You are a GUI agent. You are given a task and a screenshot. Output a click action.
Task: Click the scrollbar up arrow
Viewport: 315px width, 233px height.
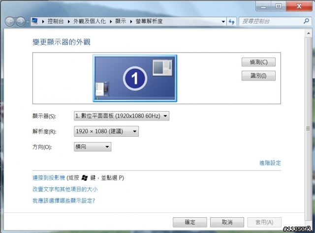pyautogui.click(x=309, y=33)
